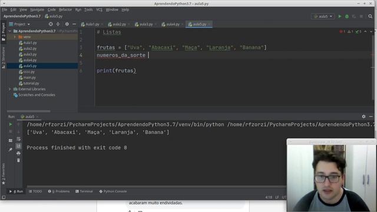Open the Problems tool window
Image resolution: width=377 pixels, height=212 pixels.
59,191
